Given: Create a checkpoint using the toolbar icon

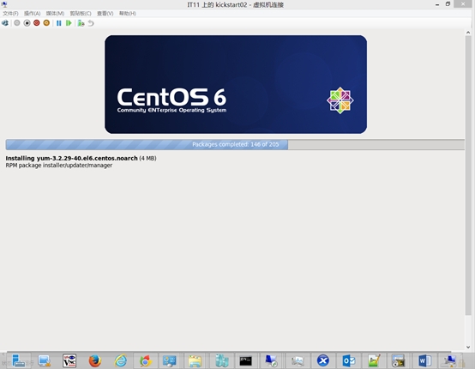Looking at the screenshot, I should 81,23.
